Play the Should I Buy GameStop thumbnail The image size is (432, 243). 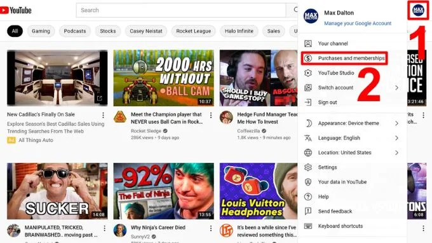(x=259, y=78)
